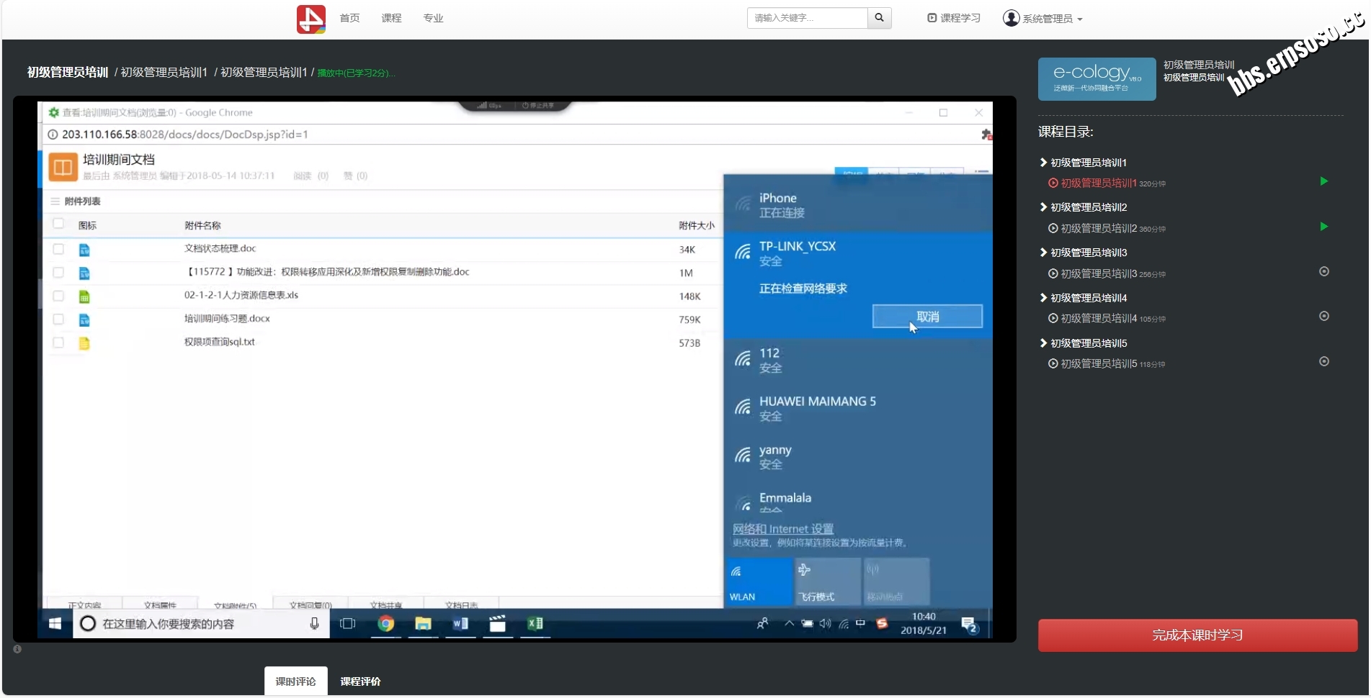Click the Windows search box in video
1371x698 pixels.
tap(201, 623)
